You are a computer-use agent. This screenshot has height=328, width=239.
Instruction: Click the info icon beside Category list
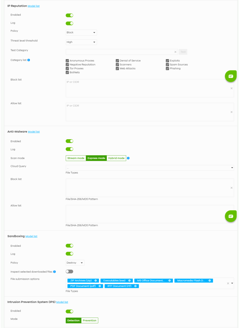pos(28,60)
